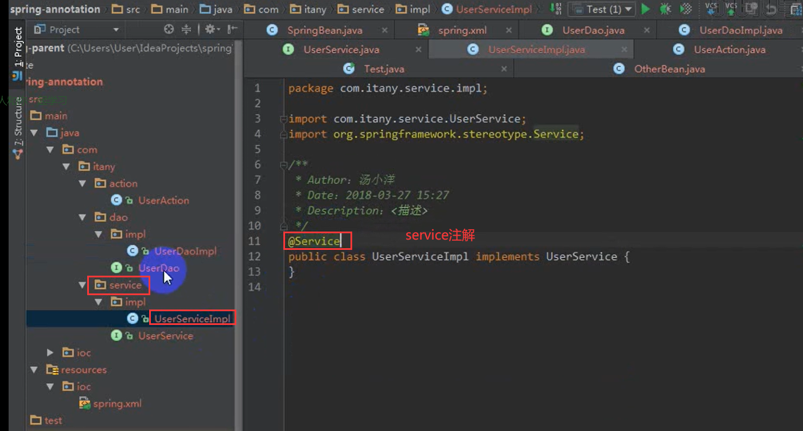This screenshot has width=803, height=431.
Task: Click the src breadcrumb in the navigation bar
Action: pyautogui.click(x=127, y=9)
